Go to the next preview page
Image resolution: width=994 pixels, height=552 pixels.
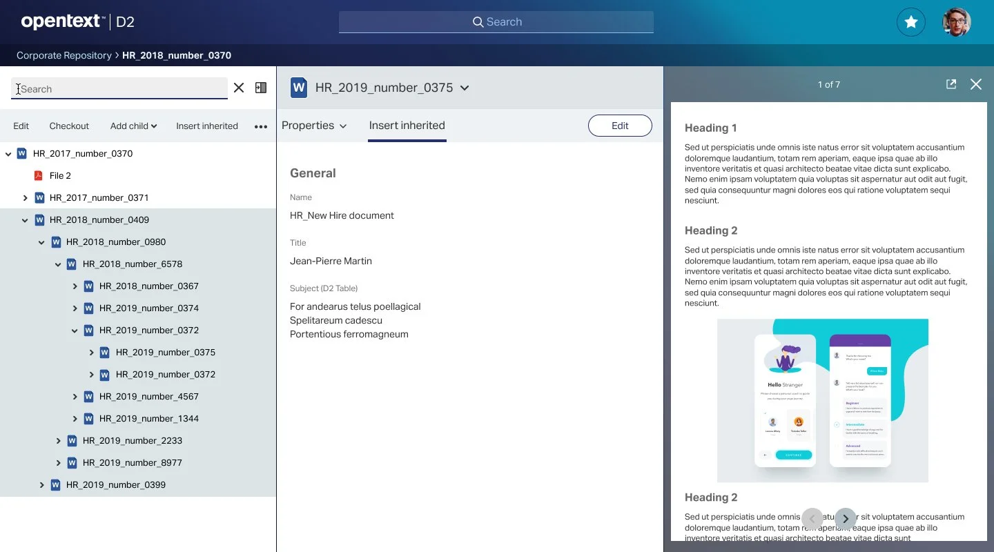846,519
